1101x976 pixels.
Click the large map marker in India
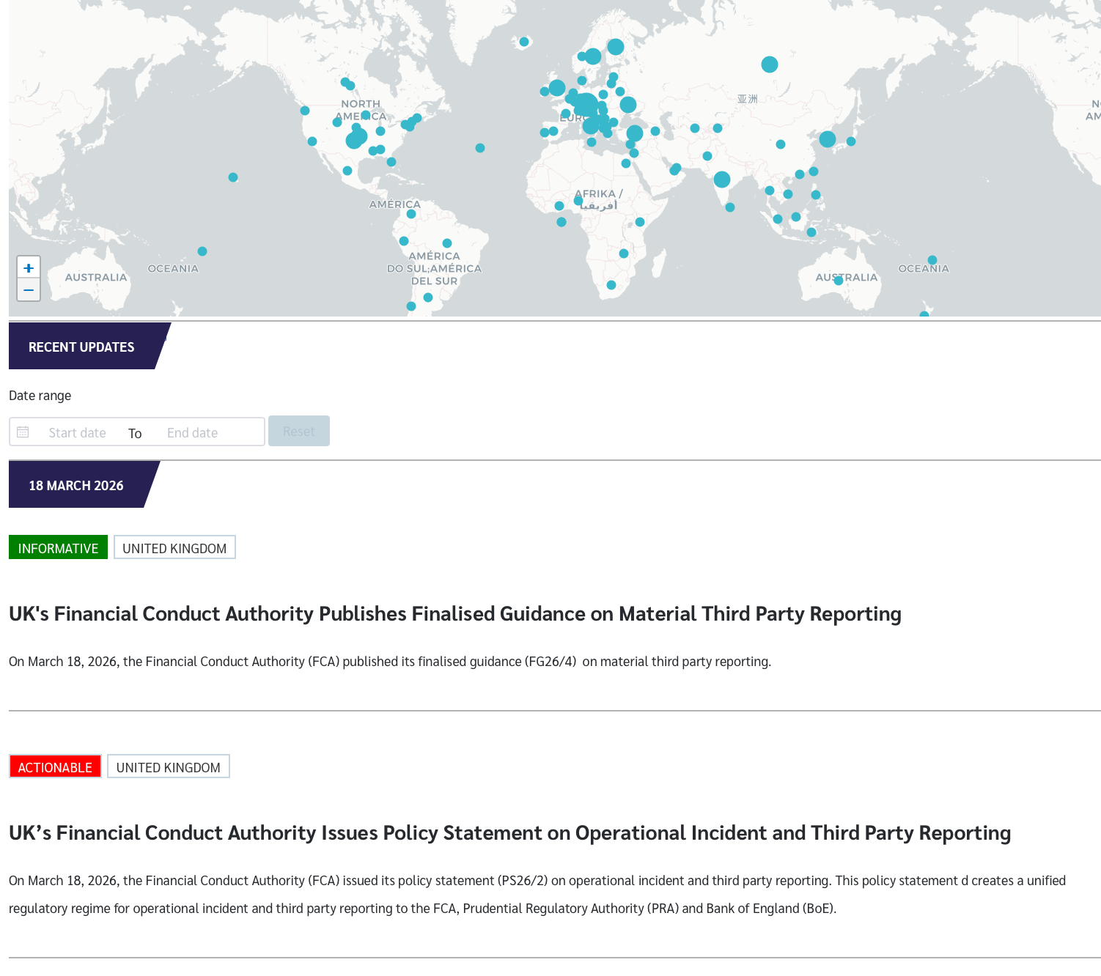[x=722, y=180]
